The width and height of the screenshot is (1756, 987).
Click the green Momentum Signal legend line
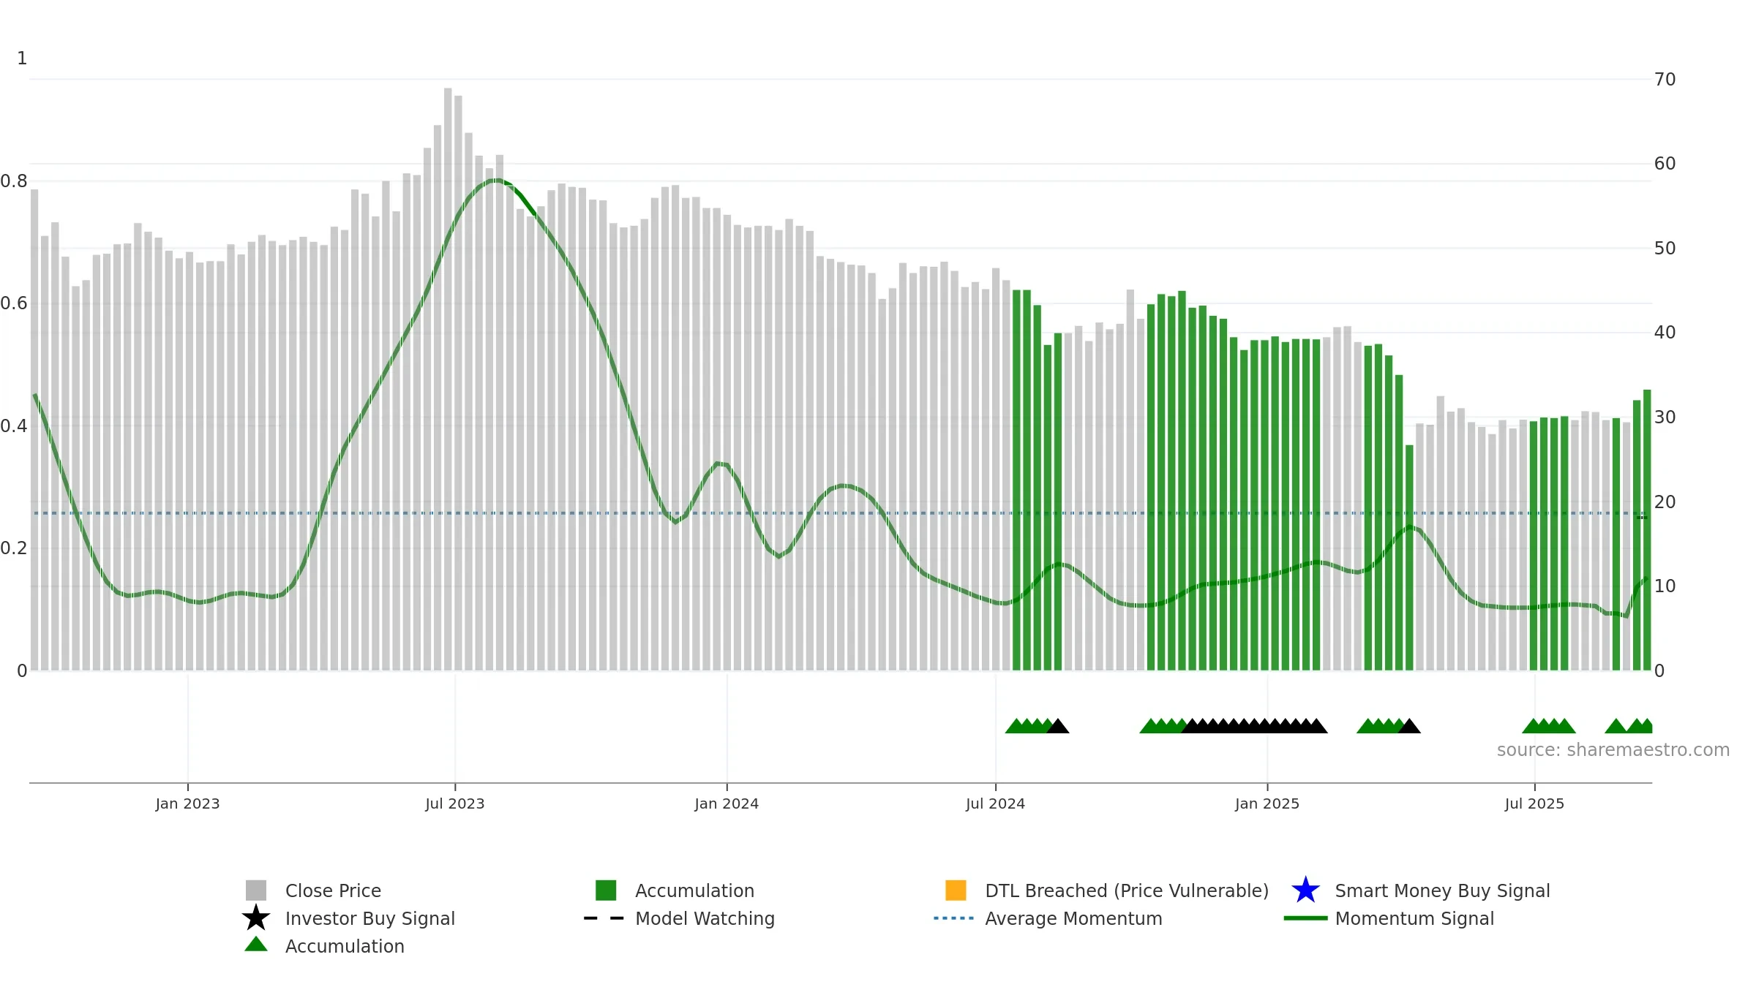(x=1305, y=918)
